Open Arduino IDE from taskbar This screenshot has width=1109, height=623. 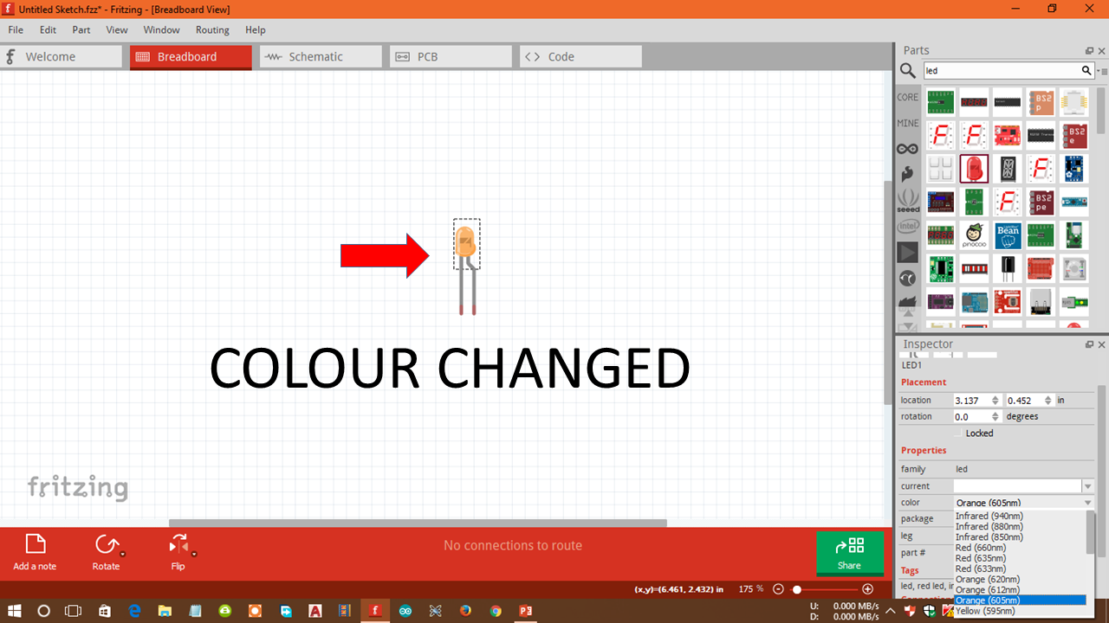pyautogui.click(x=405, y=610)
